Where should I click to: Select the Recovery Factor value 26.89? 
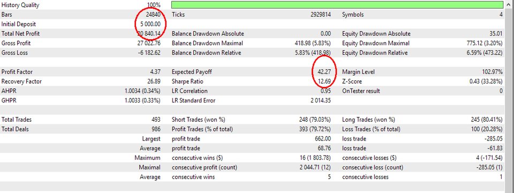154,81
